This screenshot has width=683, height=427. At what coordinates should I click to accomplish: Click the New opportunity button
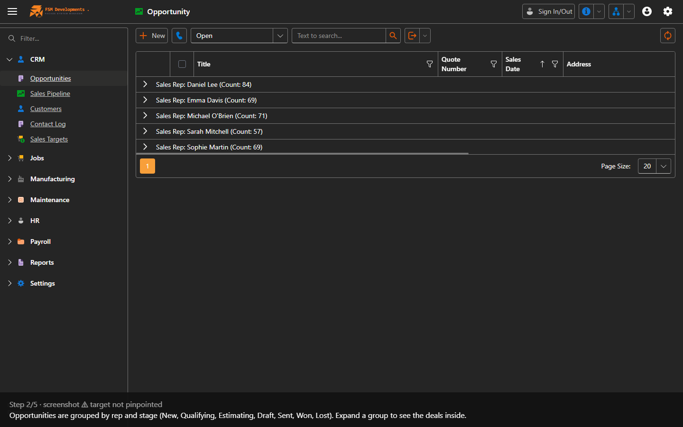(152, 36)
